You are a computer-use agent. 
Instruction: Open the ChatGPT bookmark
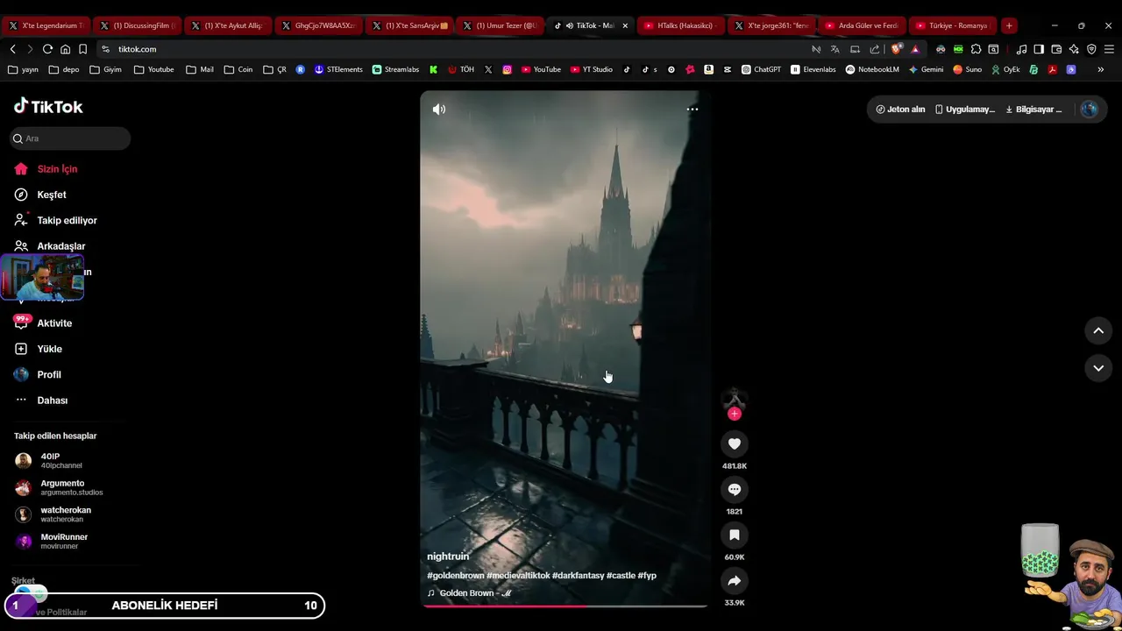(x=761, y=69)
